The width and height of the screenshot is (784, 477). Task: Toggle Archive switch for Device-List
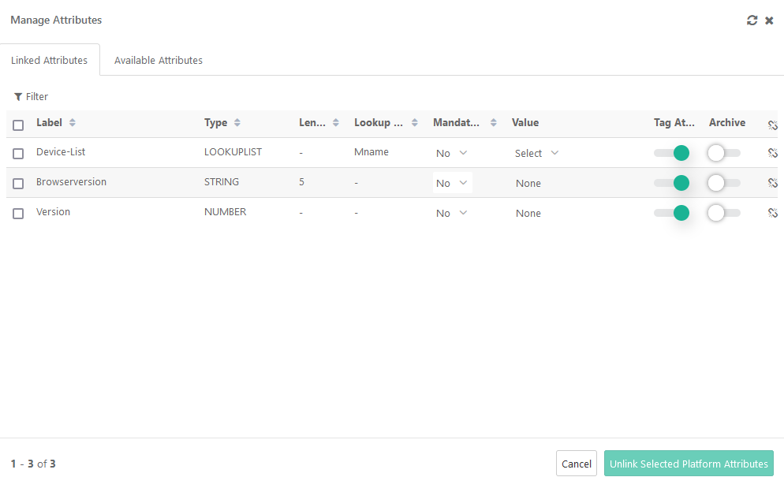tap(723, 153)
